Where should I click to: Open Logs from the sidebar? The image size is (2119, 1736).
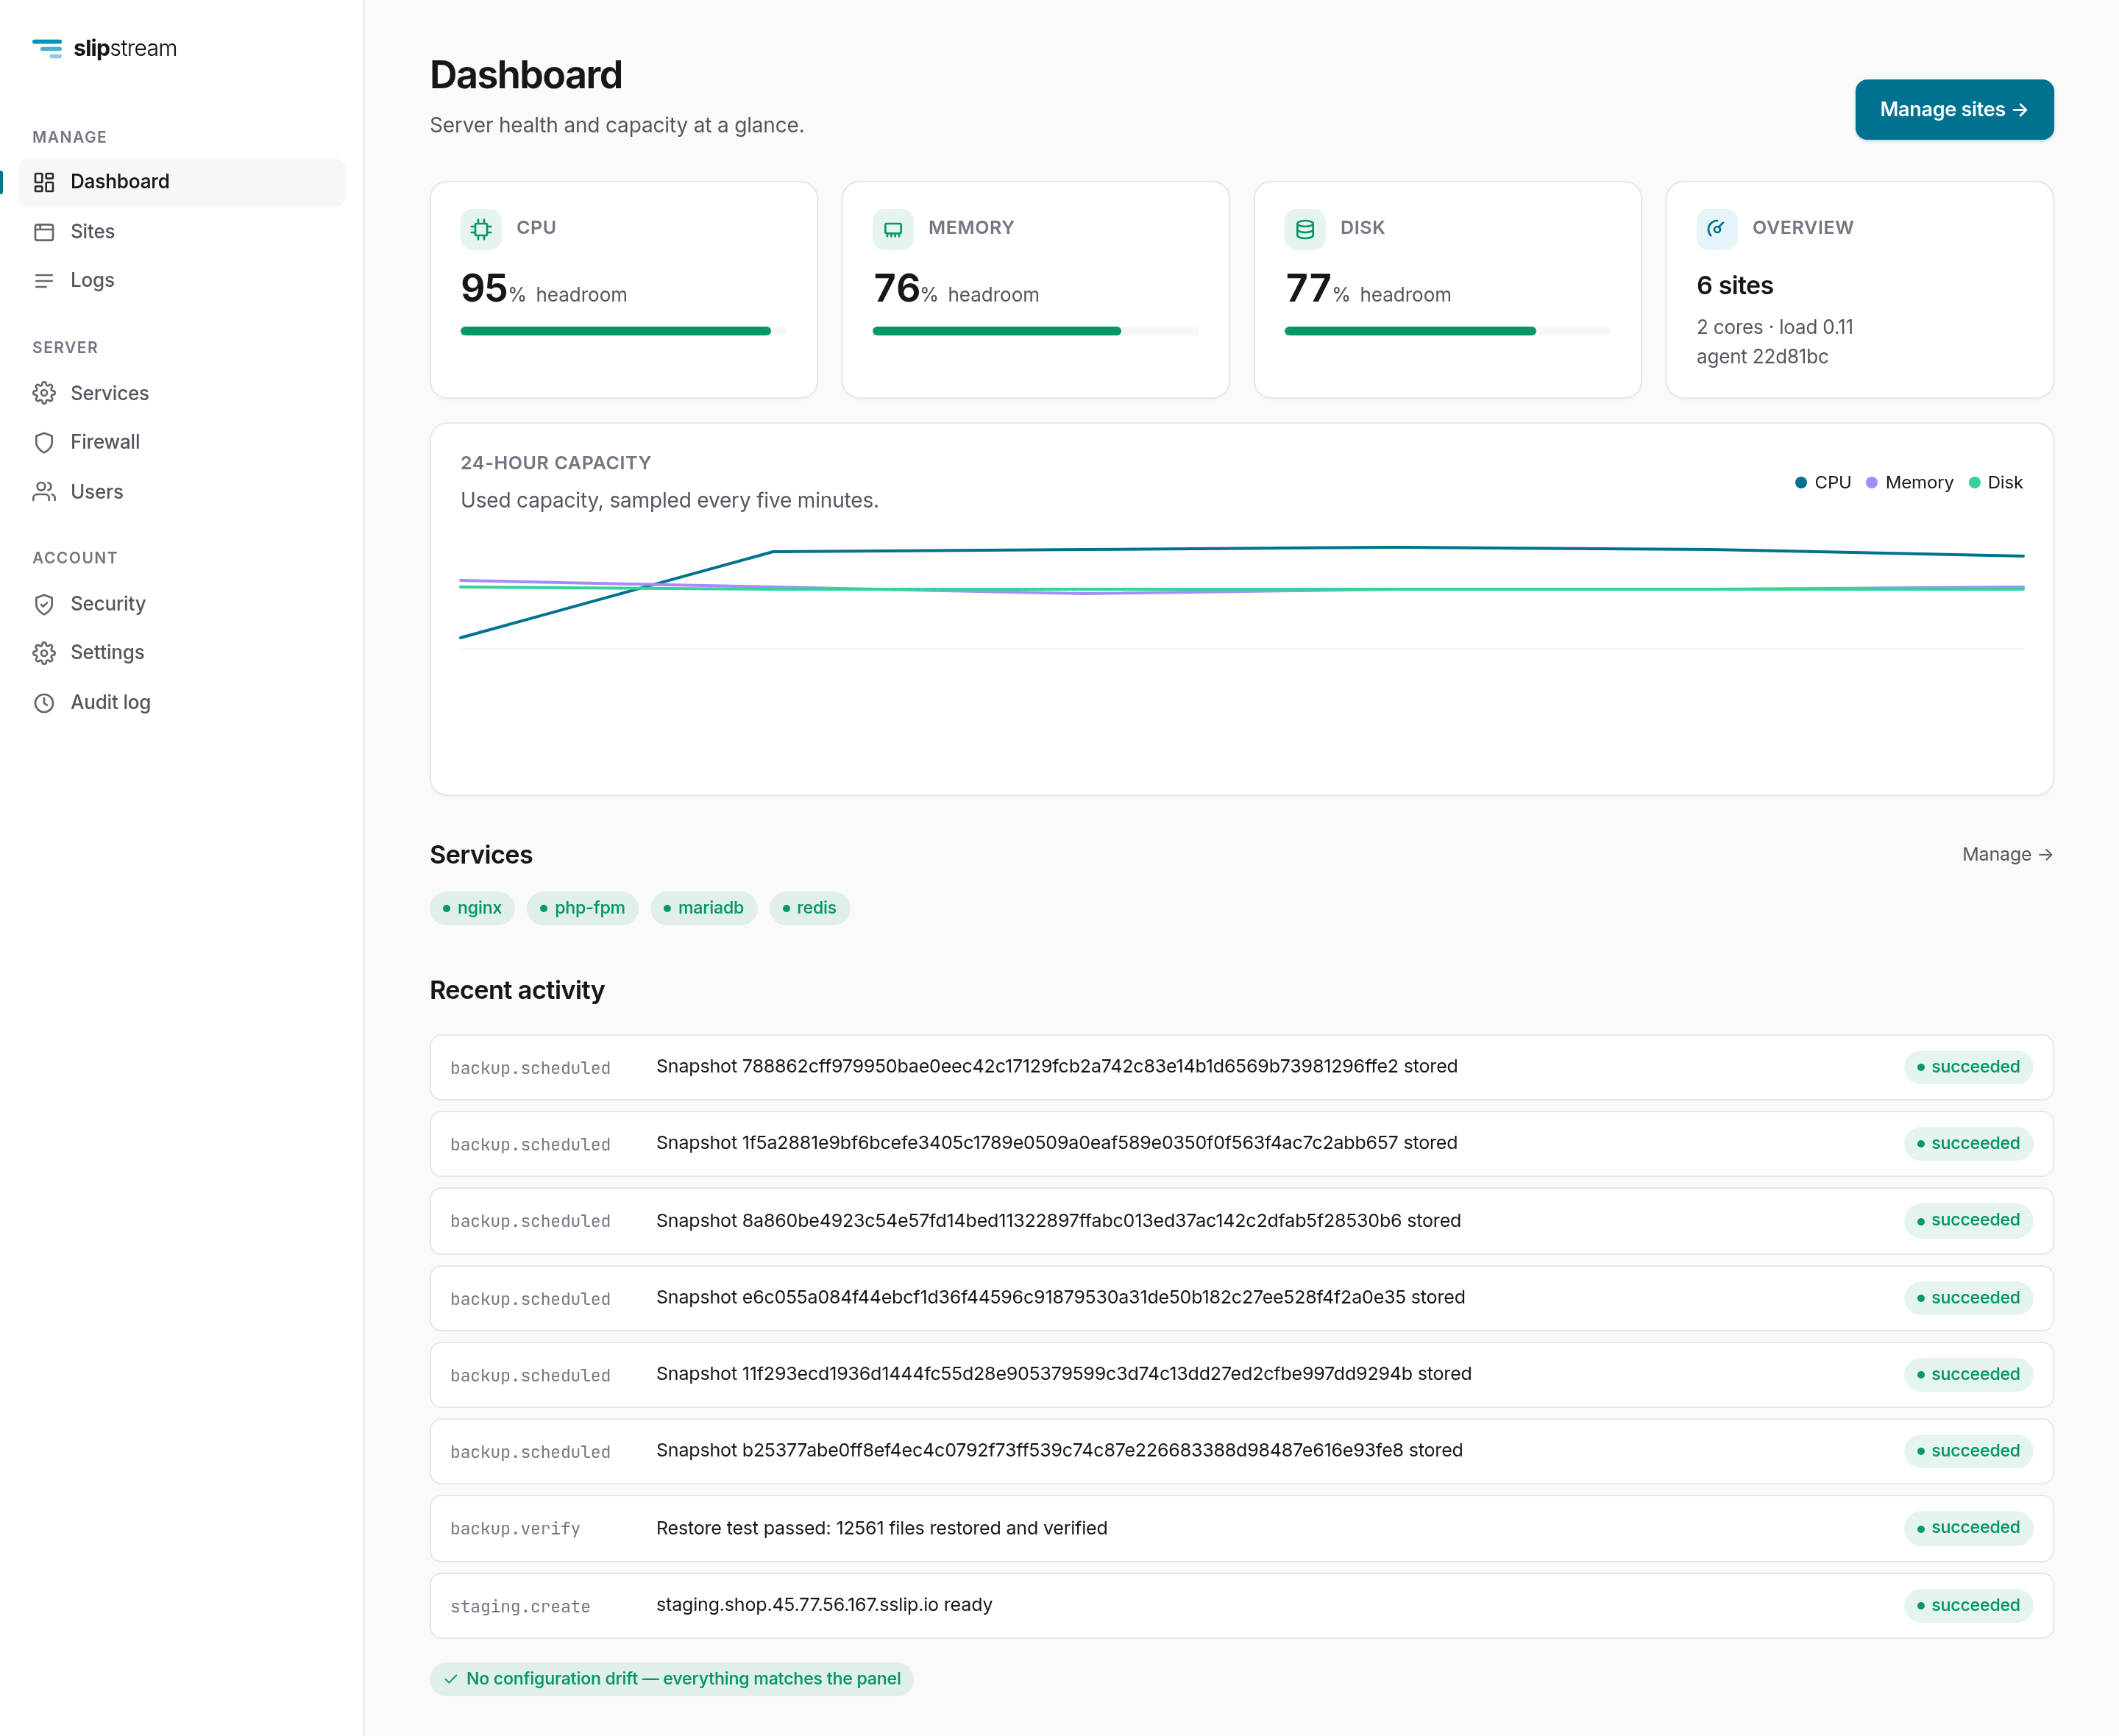(x=182, y=281)
